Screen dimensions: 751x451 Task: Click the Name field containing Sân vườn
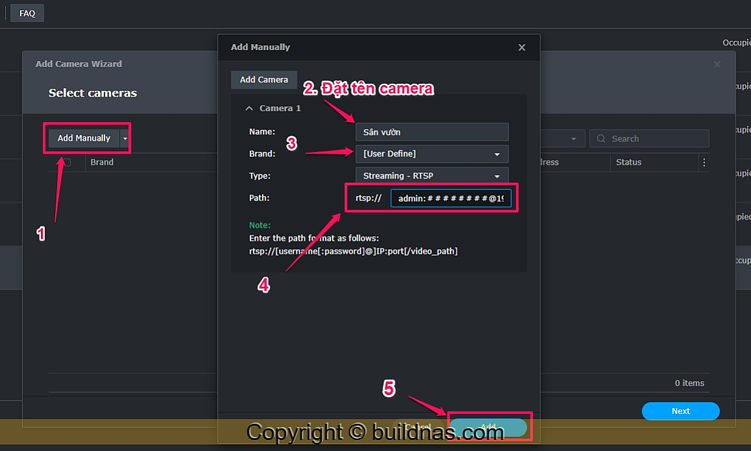(432, 132)
